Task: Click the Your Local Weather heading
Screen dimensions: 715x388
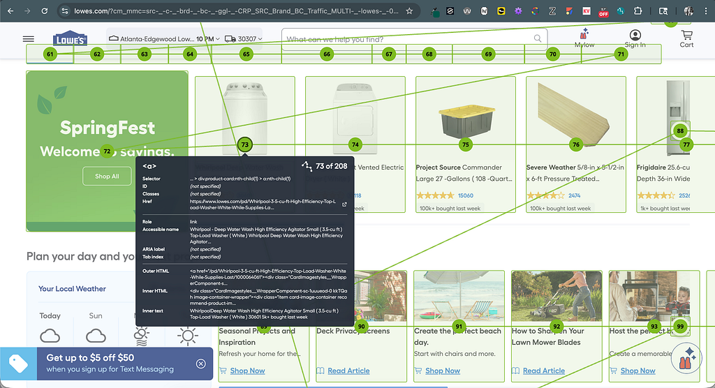Action: [x=72, y=289]
